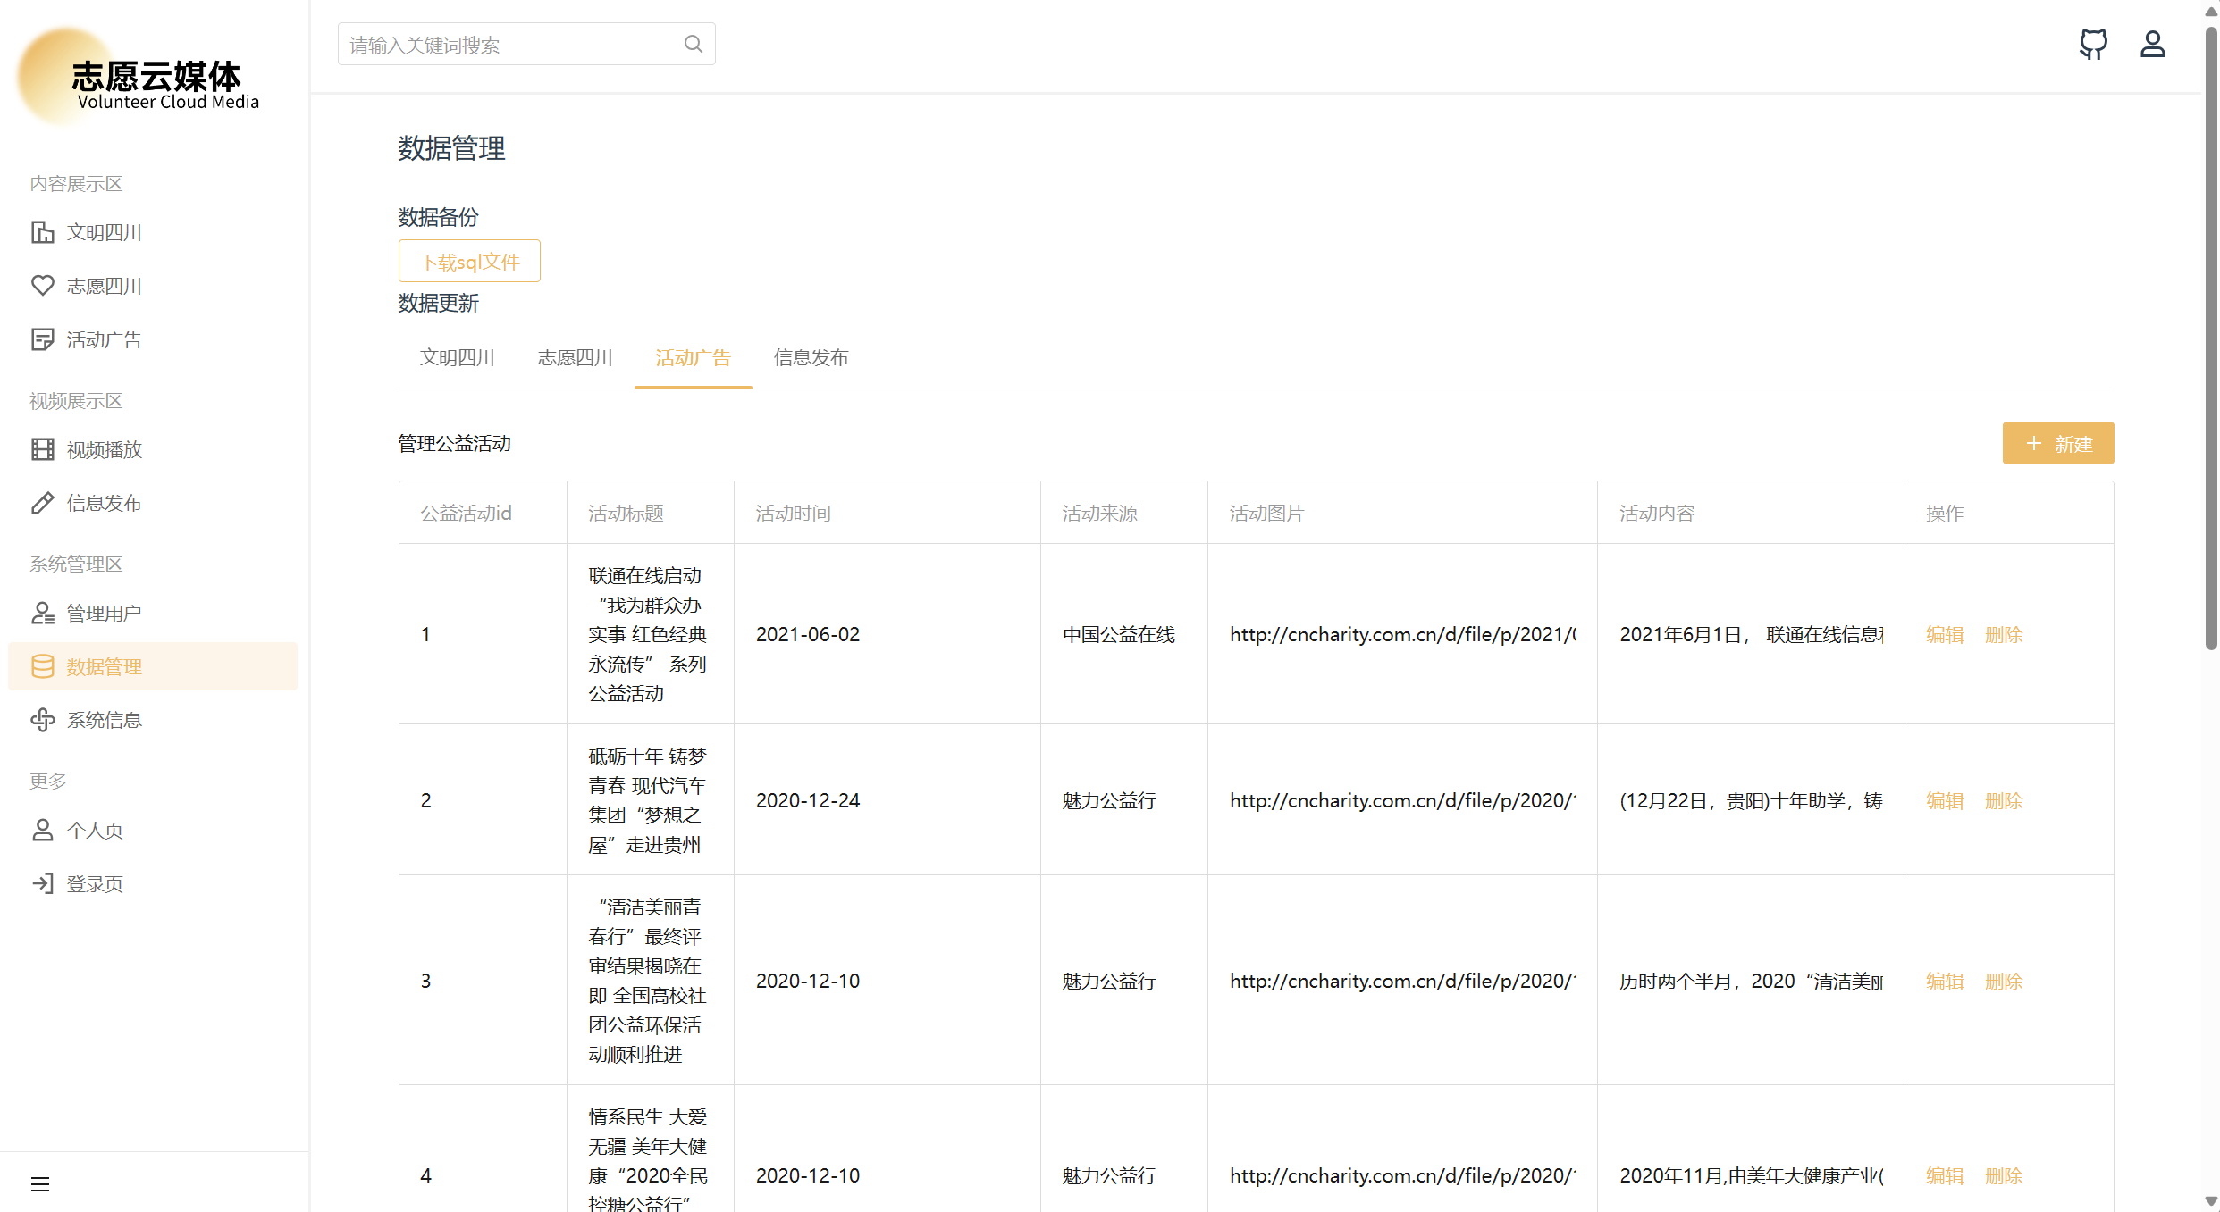Go to 视频播放 in the sidebar
The image size is (2220, 1212).
point(104,449)
